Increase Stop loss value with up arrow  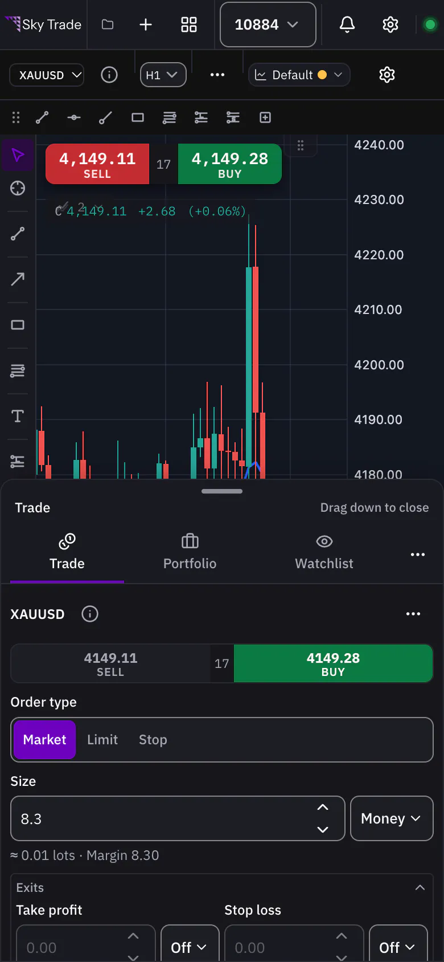point(342,936)
